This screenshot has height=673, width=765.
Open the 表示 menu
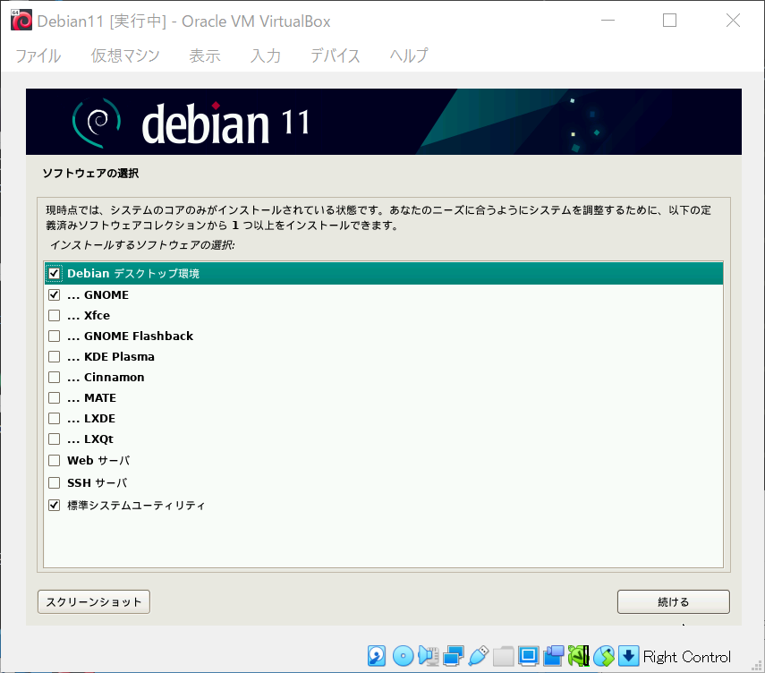click(x=205, y=55)
